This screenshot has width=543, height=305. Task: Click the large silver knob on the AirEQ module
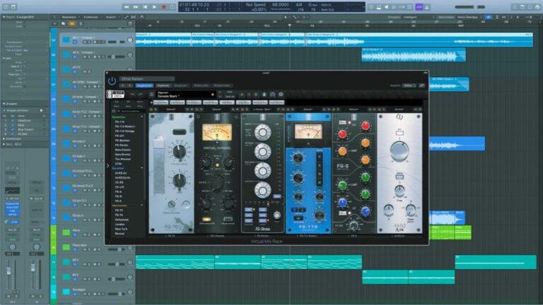point(399,151)
